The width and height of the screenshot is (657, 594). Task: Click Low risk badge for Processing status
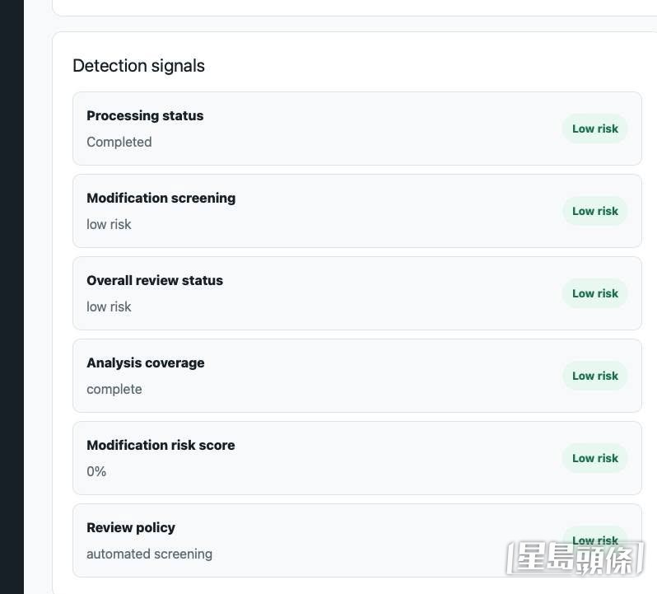(594, 129)
